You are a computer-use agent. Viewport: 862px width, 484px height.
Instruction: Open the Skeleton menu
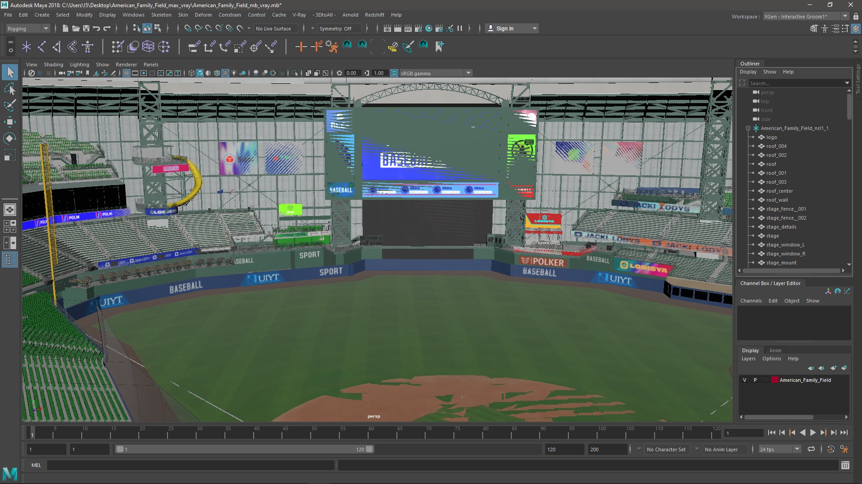(161, 15)
